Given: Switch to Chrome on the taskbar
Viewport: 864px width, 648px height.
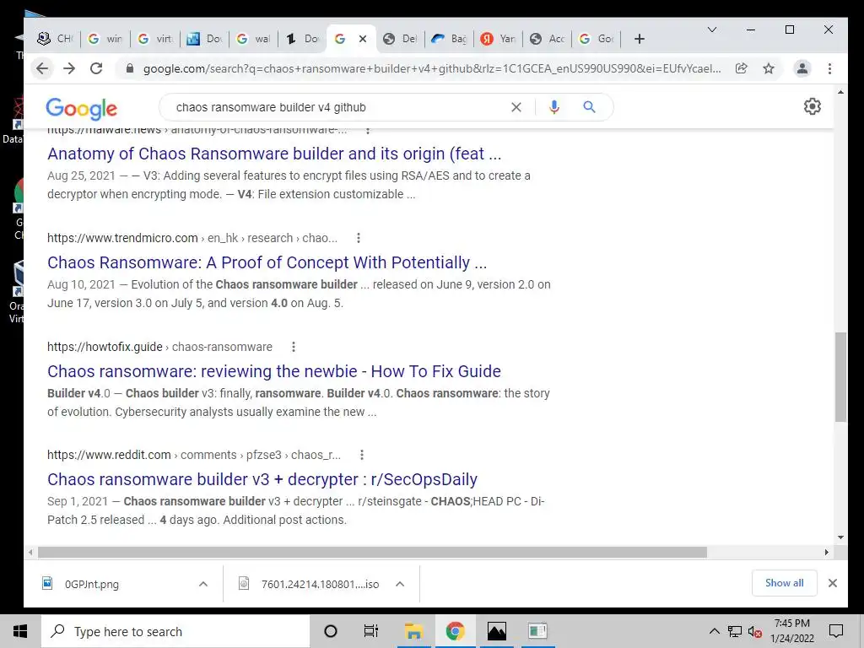Looking at the screenshot, I should (455, 631).
